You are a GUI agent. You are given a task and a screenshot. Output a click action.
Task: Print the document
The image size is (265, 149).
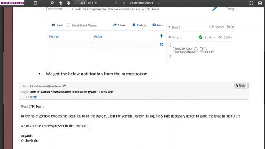point(260,3)
